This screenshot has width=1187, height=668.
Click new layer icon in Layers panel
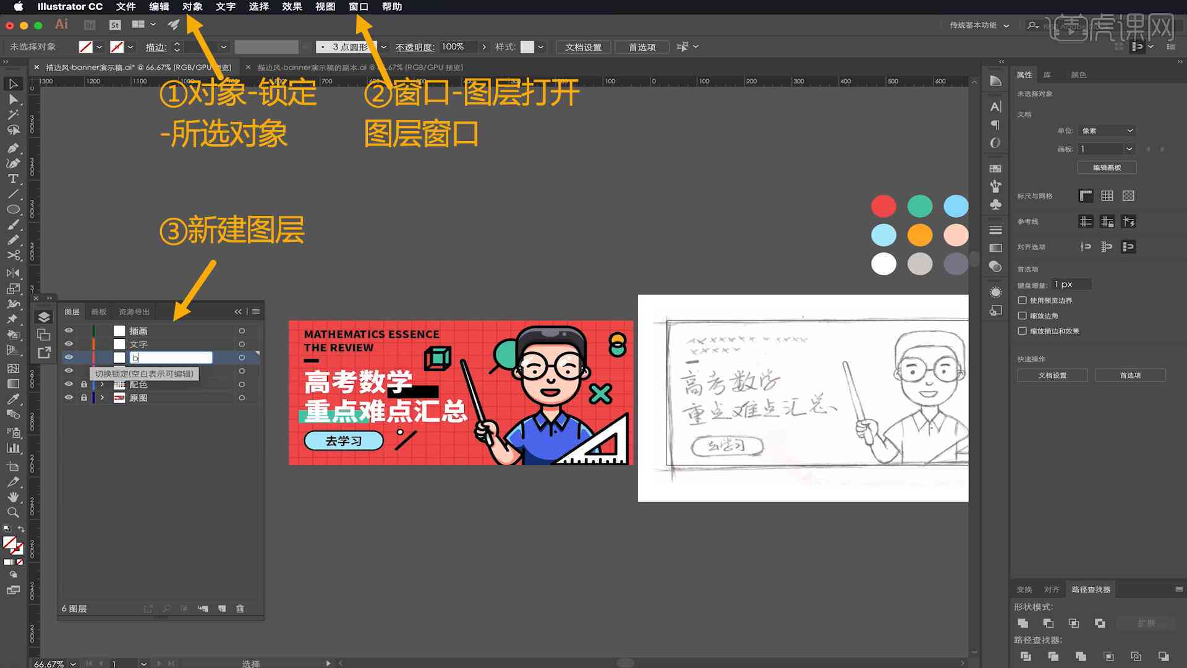(x=222, y=609)
